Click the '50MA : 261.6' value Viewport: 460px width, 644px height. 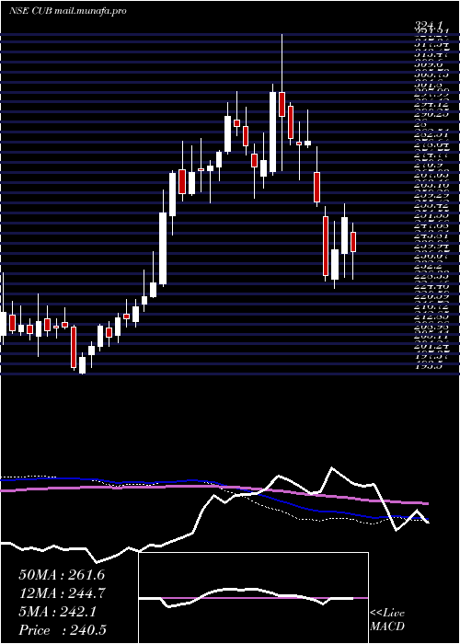(x=62, y=575)
